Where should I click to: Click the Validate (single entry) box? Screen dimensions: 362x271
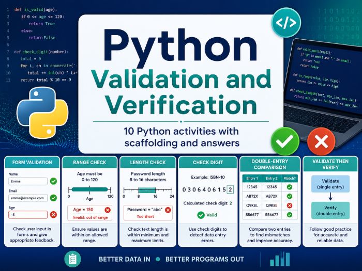[x=330, y=184]
